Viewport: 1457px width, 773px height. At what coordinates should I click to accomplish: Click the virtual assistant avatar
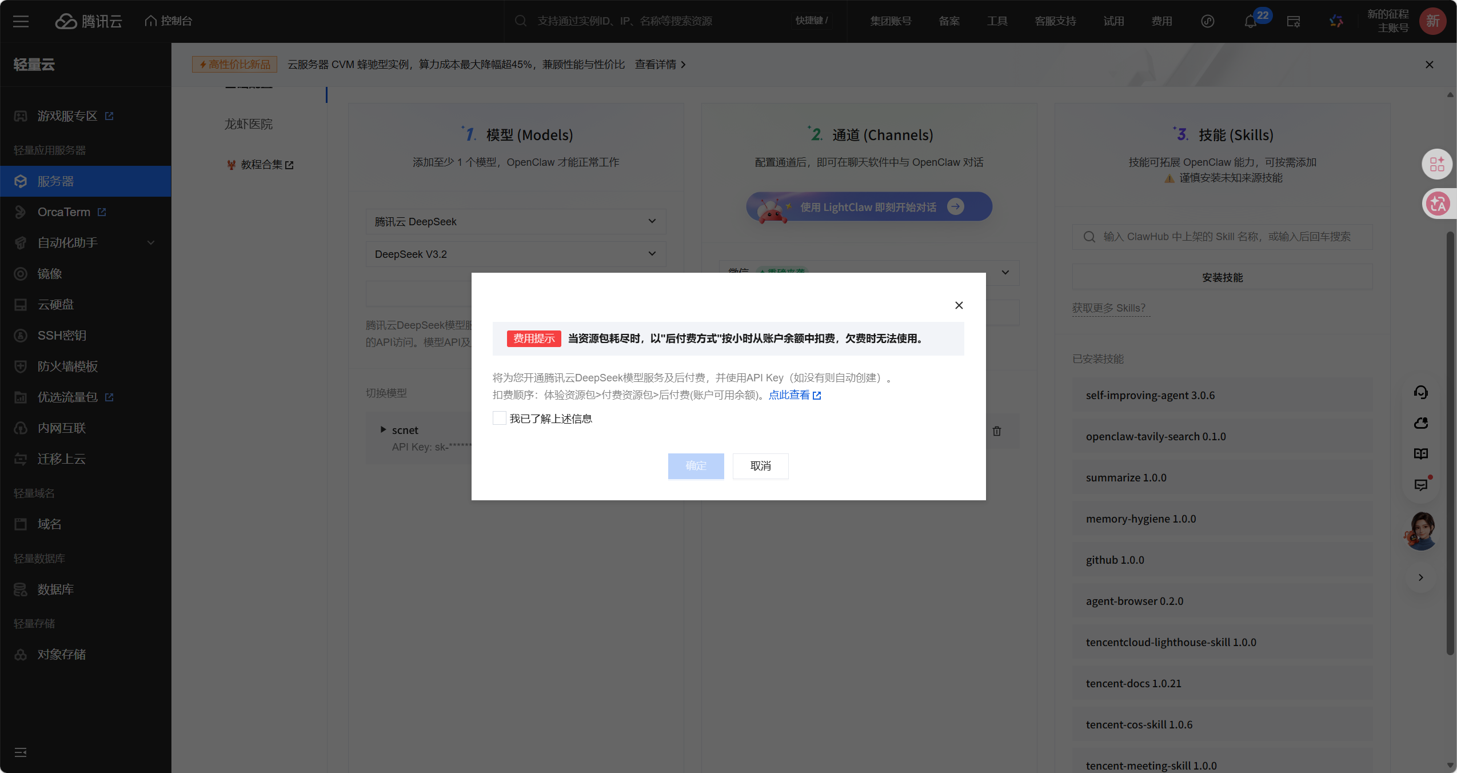(x=1420, y=531)
